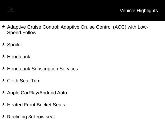Click the star bullet next to Spoiler

(x=3, y=44)
